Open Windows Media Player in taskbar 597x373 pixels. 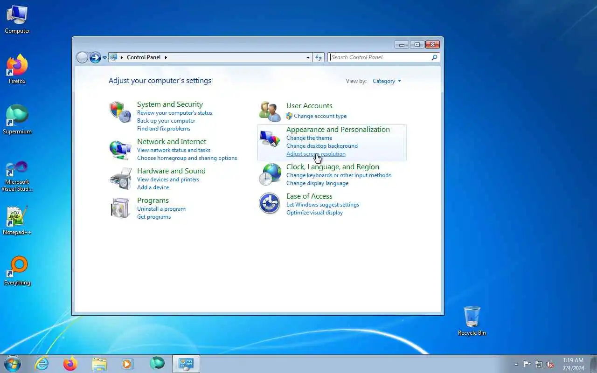(x=128, y=364)
